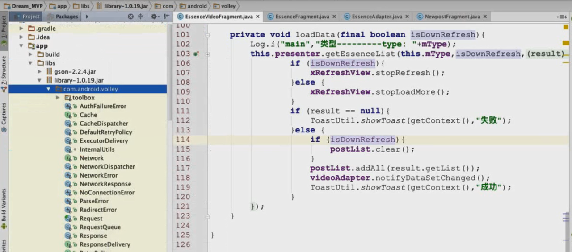
Task: Collapse the com.android.volley package
Action: [49, 89]
